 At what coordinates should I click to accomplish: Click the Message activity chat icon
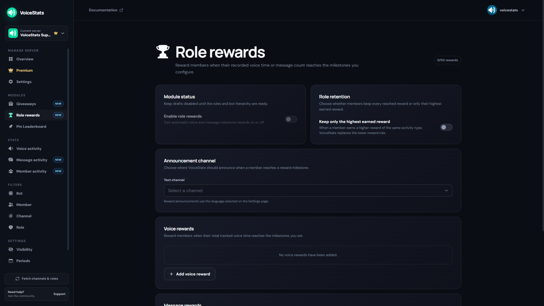11,160
